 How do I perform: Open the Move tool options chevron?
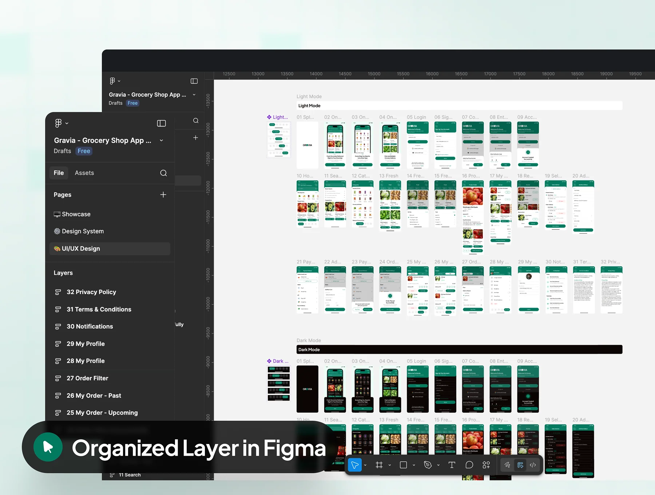point(365,465)
